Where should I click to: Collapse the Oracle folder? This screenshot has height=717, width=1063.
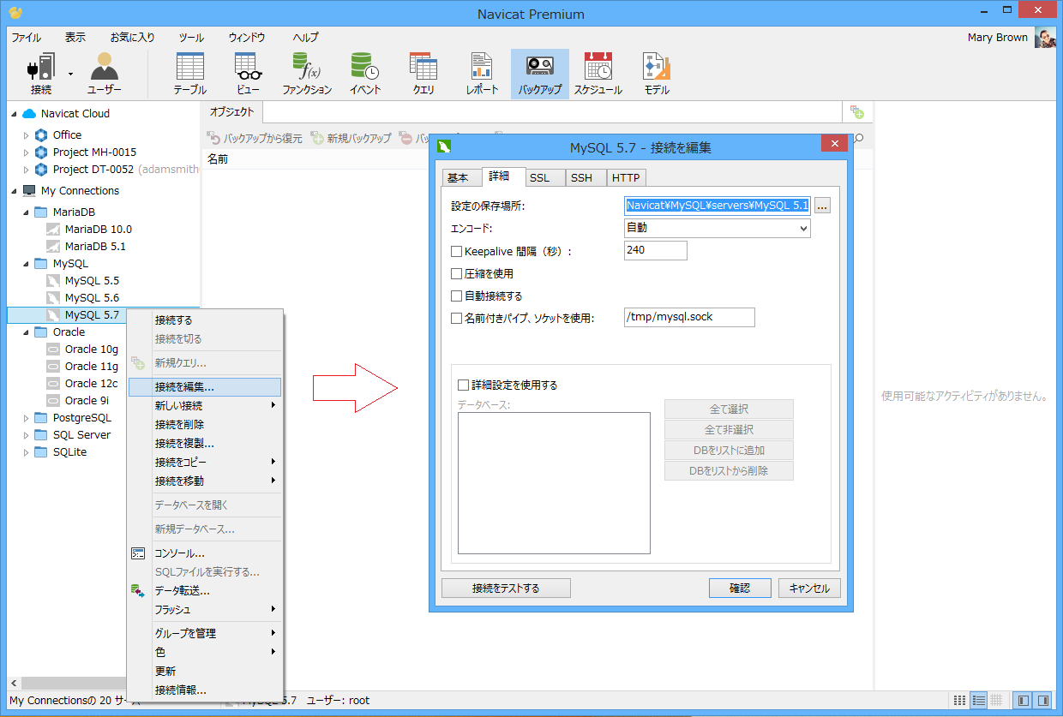tap(27, 332)
